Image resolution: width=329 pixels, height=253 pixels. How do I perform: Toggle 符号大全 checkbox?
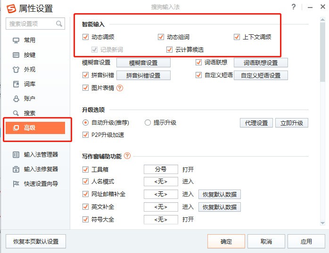[x=85, y=219]
